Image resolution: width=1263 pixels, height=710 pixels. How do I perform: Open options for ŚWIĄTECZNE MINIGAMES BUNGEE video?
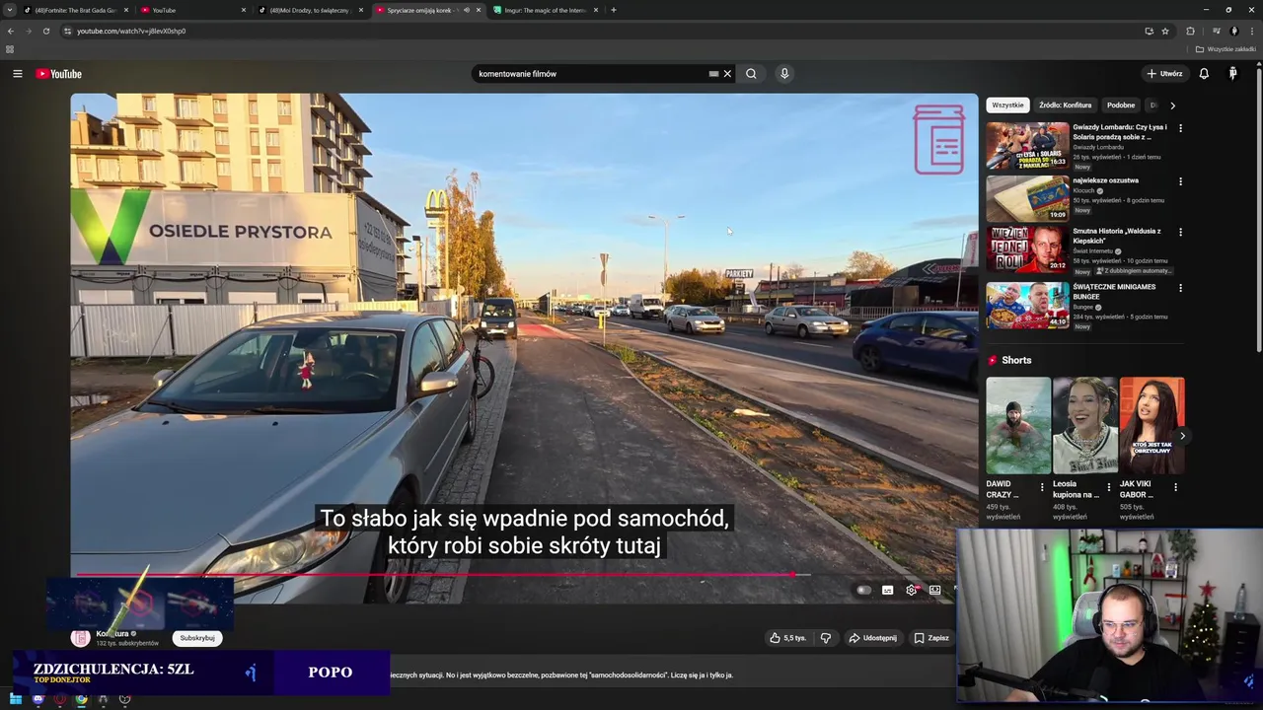pos(1180,288)
